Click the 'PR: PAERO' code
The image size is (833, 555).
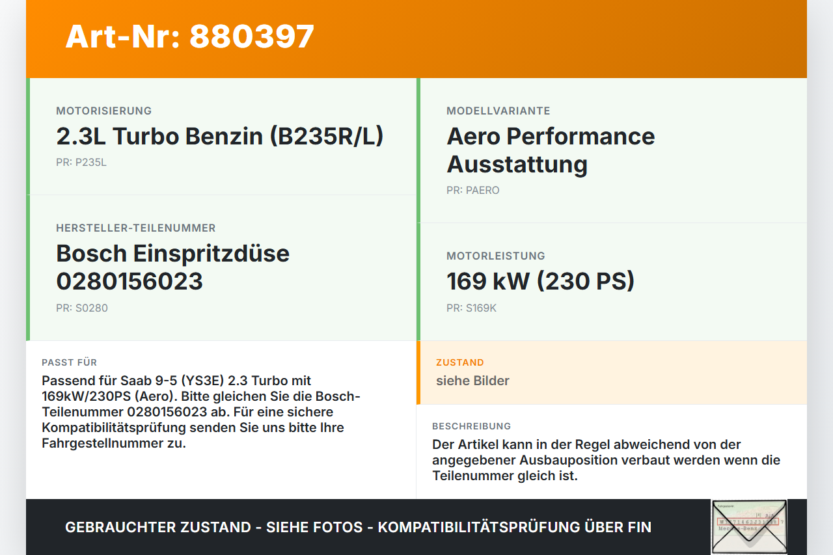tap(473, 191)
